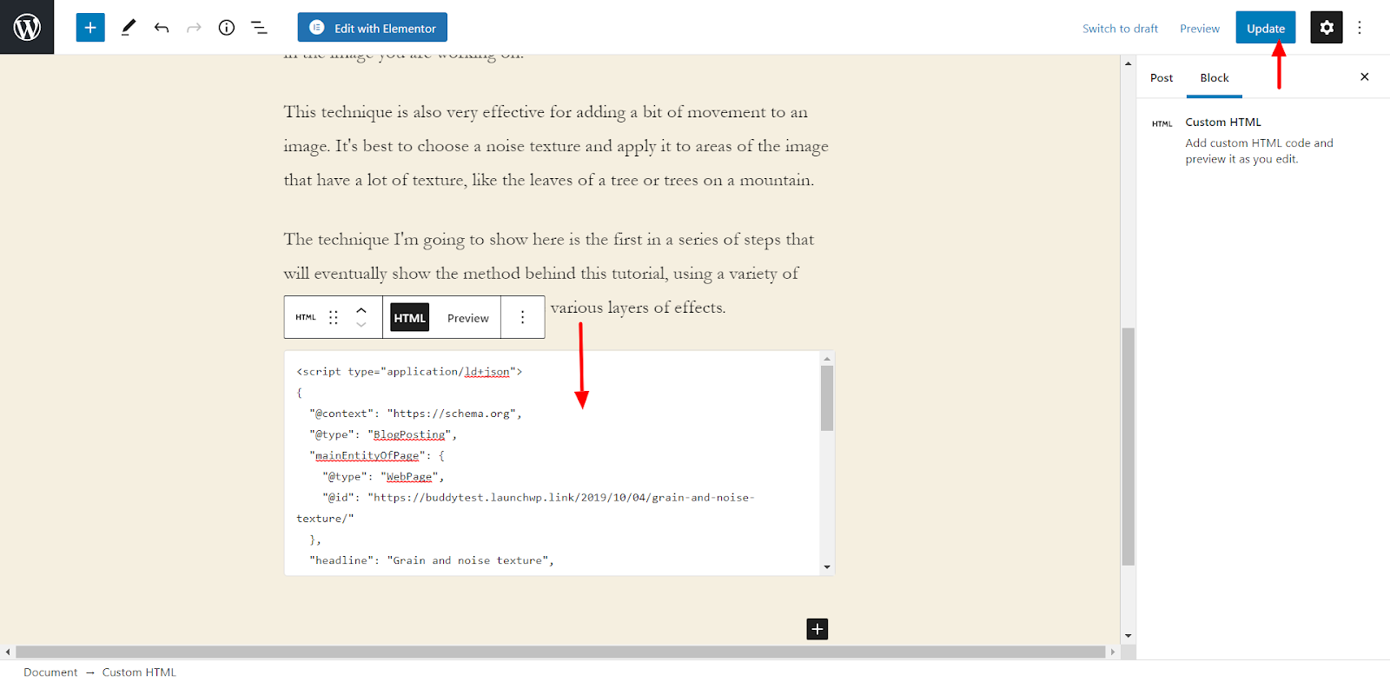The image size is (1390, 682).
Task: Click the horizontal scrollbar right arrow
Action: [1112, 652]
